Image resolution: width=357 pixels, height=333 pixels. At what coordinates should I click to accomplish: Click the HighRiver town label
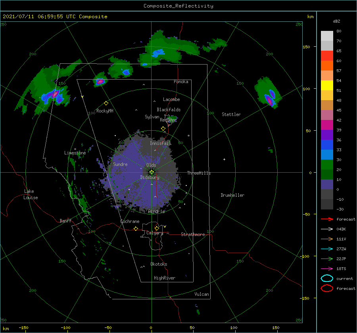[165, 278]
